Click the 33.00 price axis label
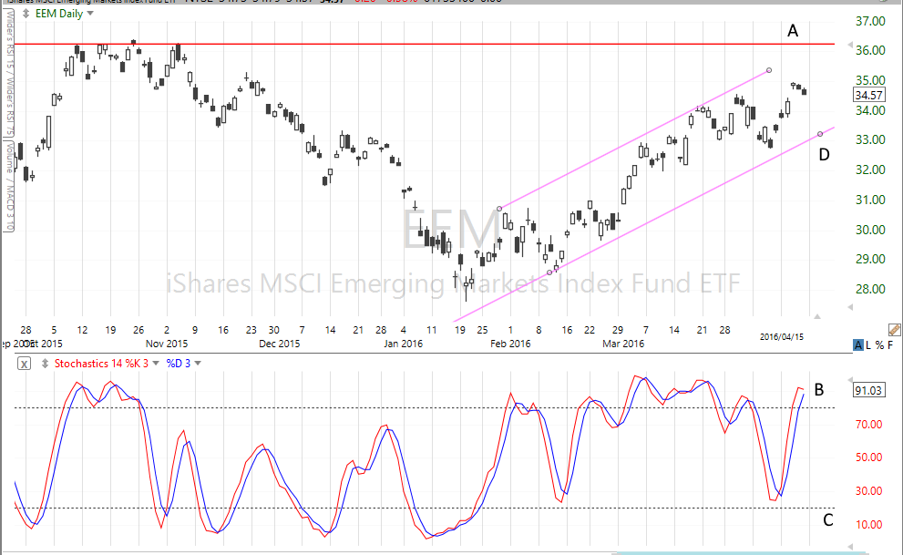The height and width of the screenshot is (555, 903). [870, 140]
